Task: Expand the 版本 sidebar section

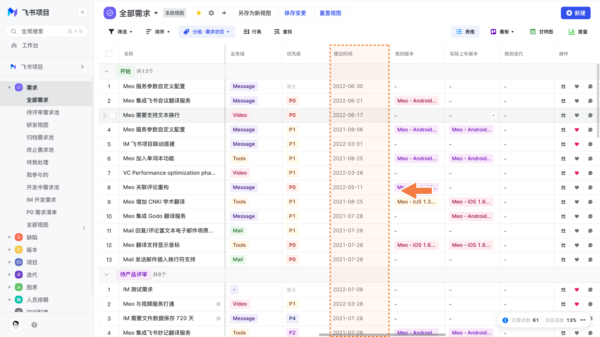Action: (9, 250)
